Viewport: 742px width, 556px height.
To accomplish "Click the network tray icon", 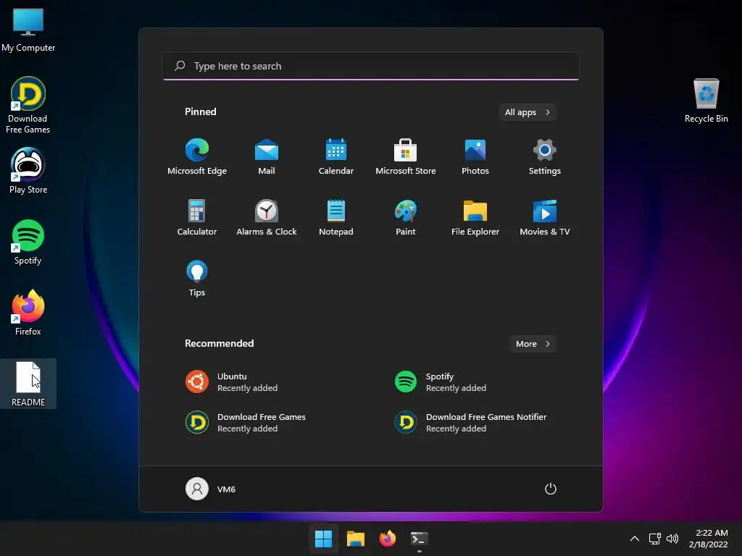I will click(x=654, y=539).
